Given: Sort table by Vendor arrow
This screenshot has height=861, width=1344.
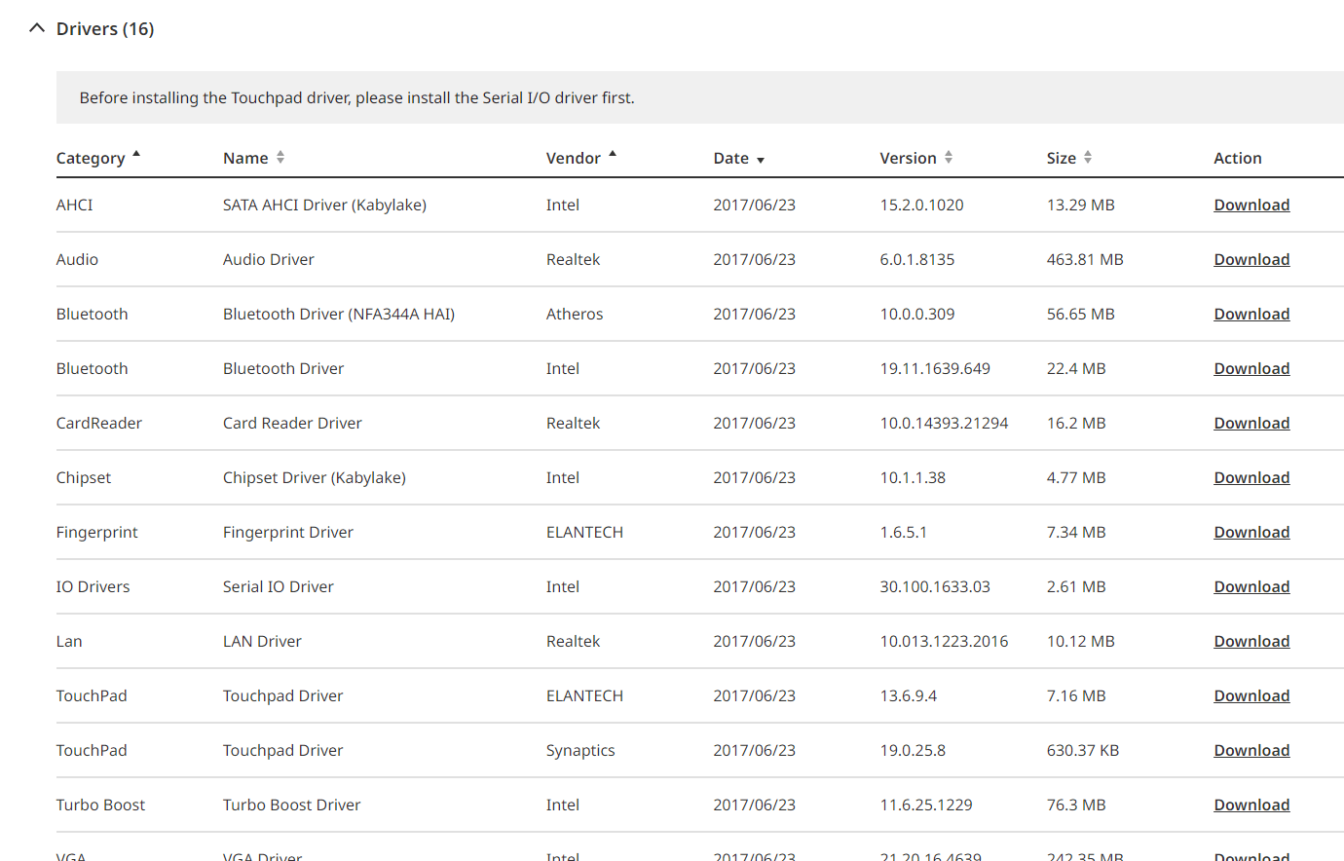Looking at the screenshot, I should (x=613, y=154).
